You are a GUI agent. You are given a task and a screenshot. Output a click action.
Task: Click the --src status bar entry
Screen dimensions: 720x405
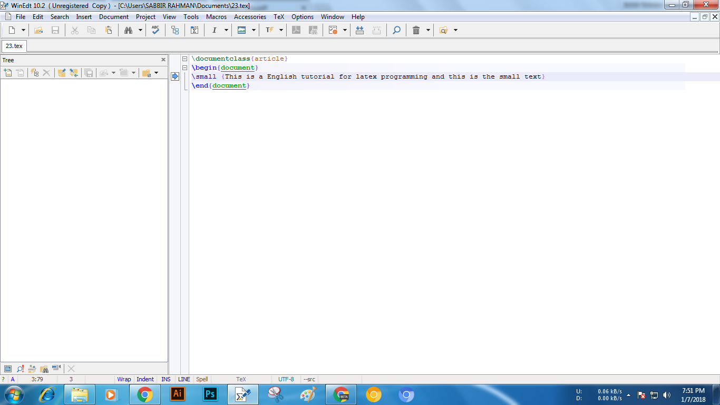tap(309, 379)
